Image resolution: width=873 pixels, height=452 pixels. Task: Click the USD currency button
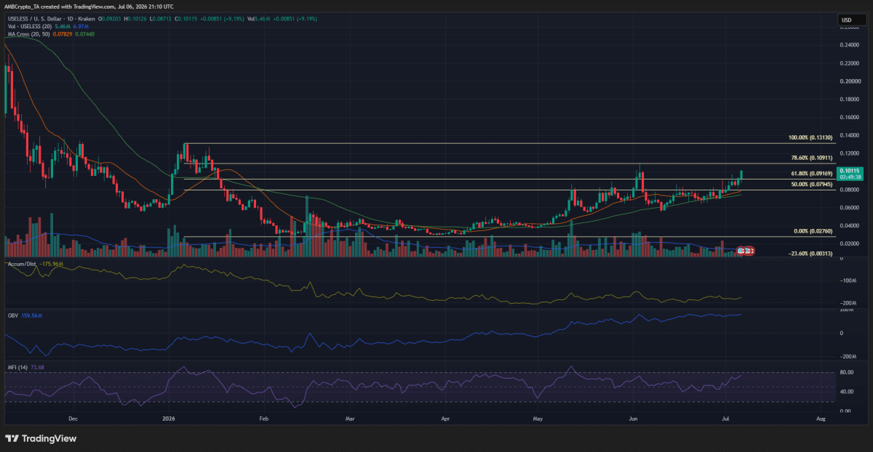pyautogui.click(x=846, y=20)
